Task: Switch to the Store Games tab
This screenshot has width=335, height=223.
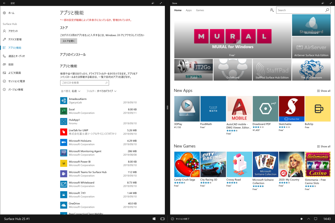Action: [200, 10]
